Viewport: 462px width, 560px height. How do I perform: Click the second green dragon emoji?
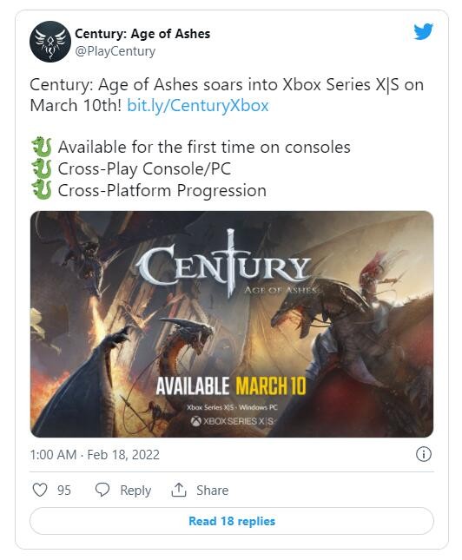[x=42, y=168]
